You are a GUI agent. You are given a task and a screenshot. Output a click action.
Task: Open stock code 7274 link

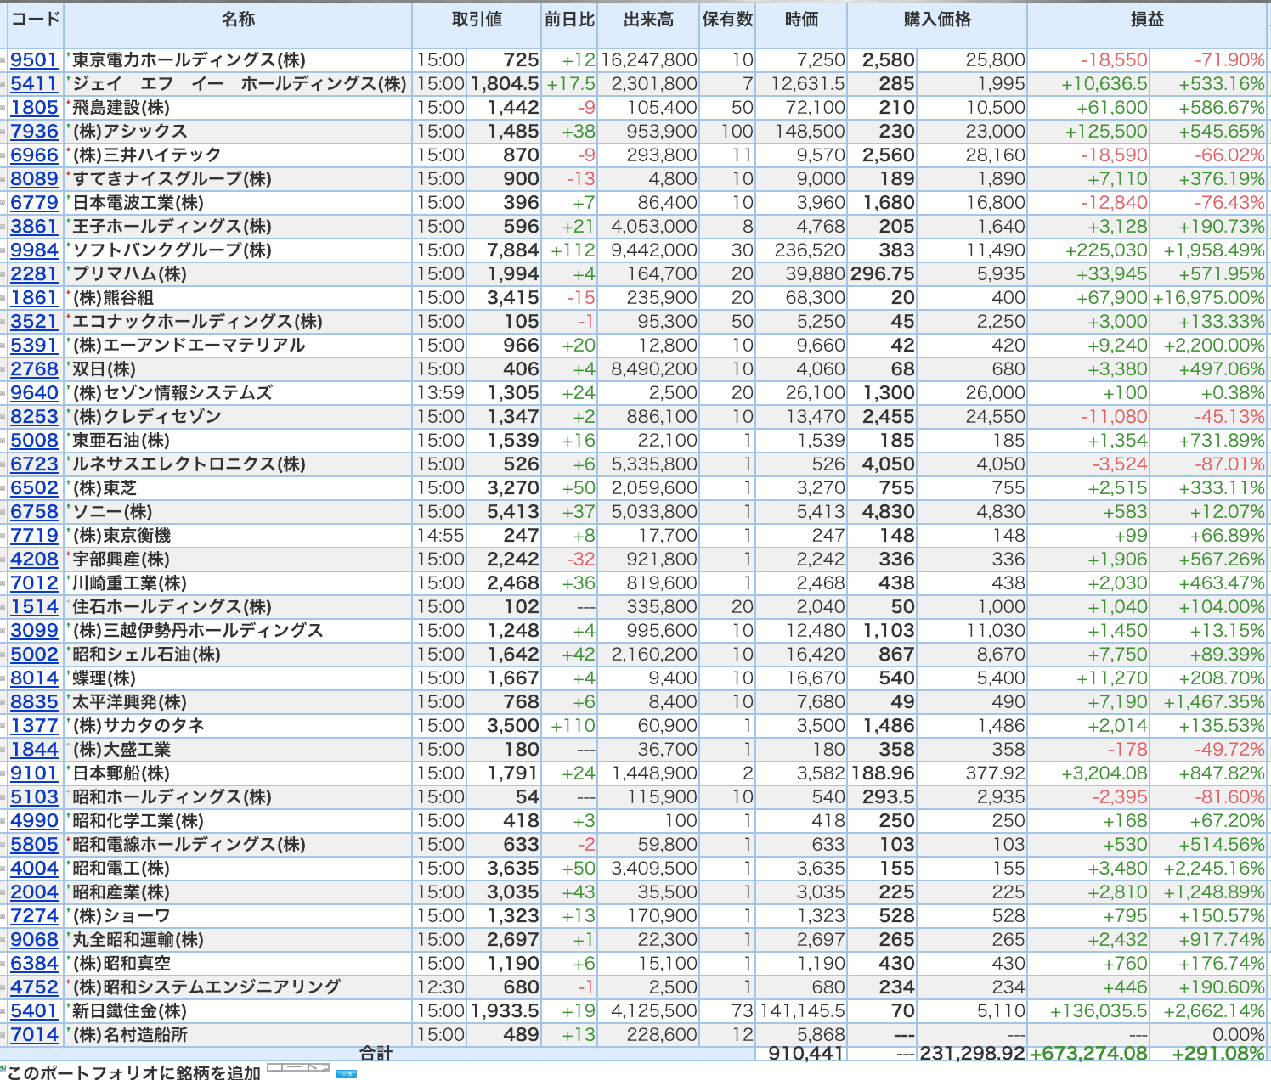click(x=34, y=916)
